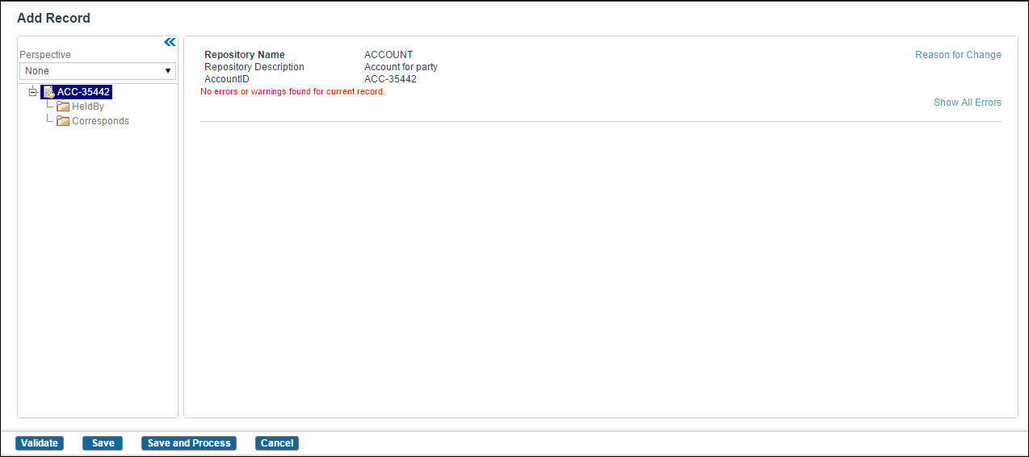This screenshot has height=457, width=1029.
Task: Click the Show All Errors link
Action: [968, 103]
